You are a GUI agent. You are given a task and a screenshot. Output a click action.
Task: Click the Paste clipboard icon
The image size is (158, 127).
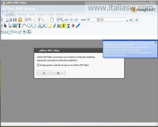click(52, 20)
